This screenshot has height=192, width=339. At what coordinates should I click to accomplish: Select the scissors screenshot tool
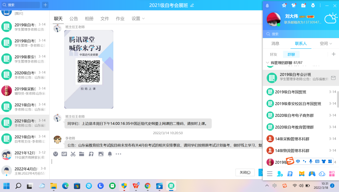point(73,154)
